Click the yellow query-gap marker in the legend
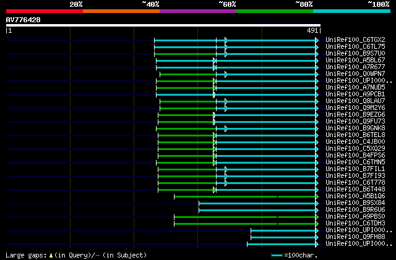 point(51,256)
